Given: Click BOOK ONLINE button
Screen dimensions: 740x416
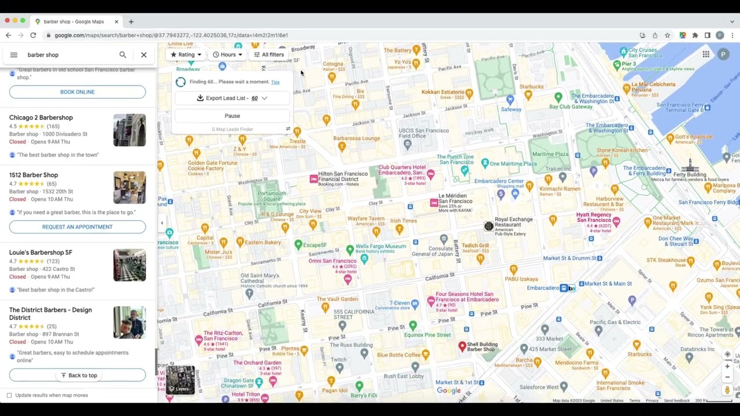Looking at the screenshot, I should [x=77, y=92].
